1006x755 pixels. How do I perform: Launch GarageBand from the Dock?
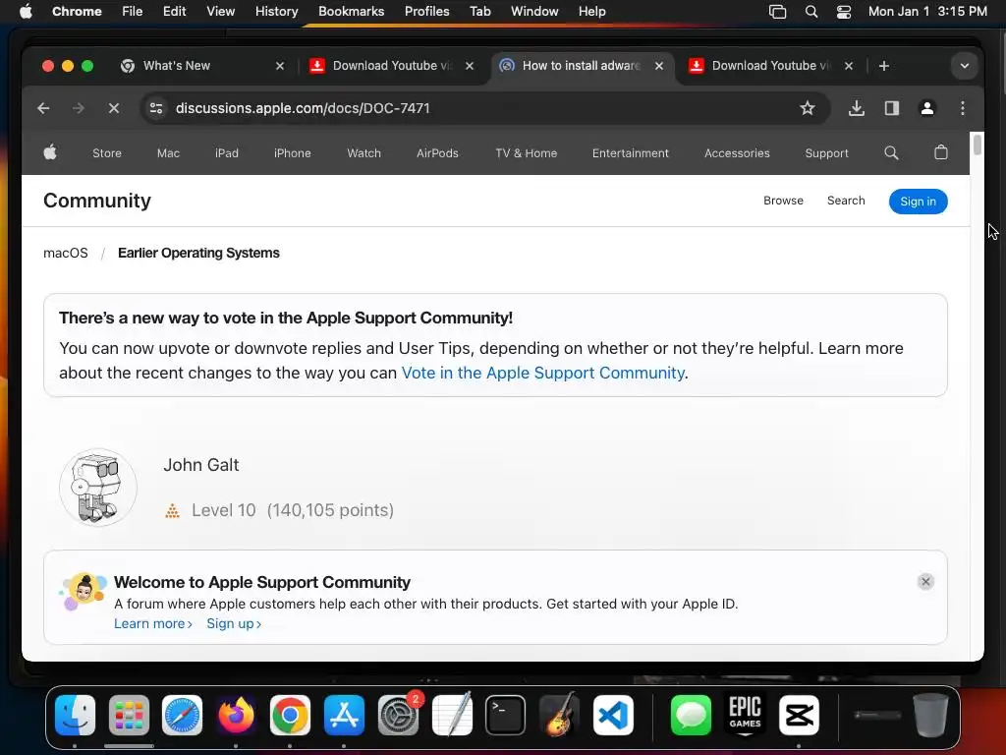point(559,714)
